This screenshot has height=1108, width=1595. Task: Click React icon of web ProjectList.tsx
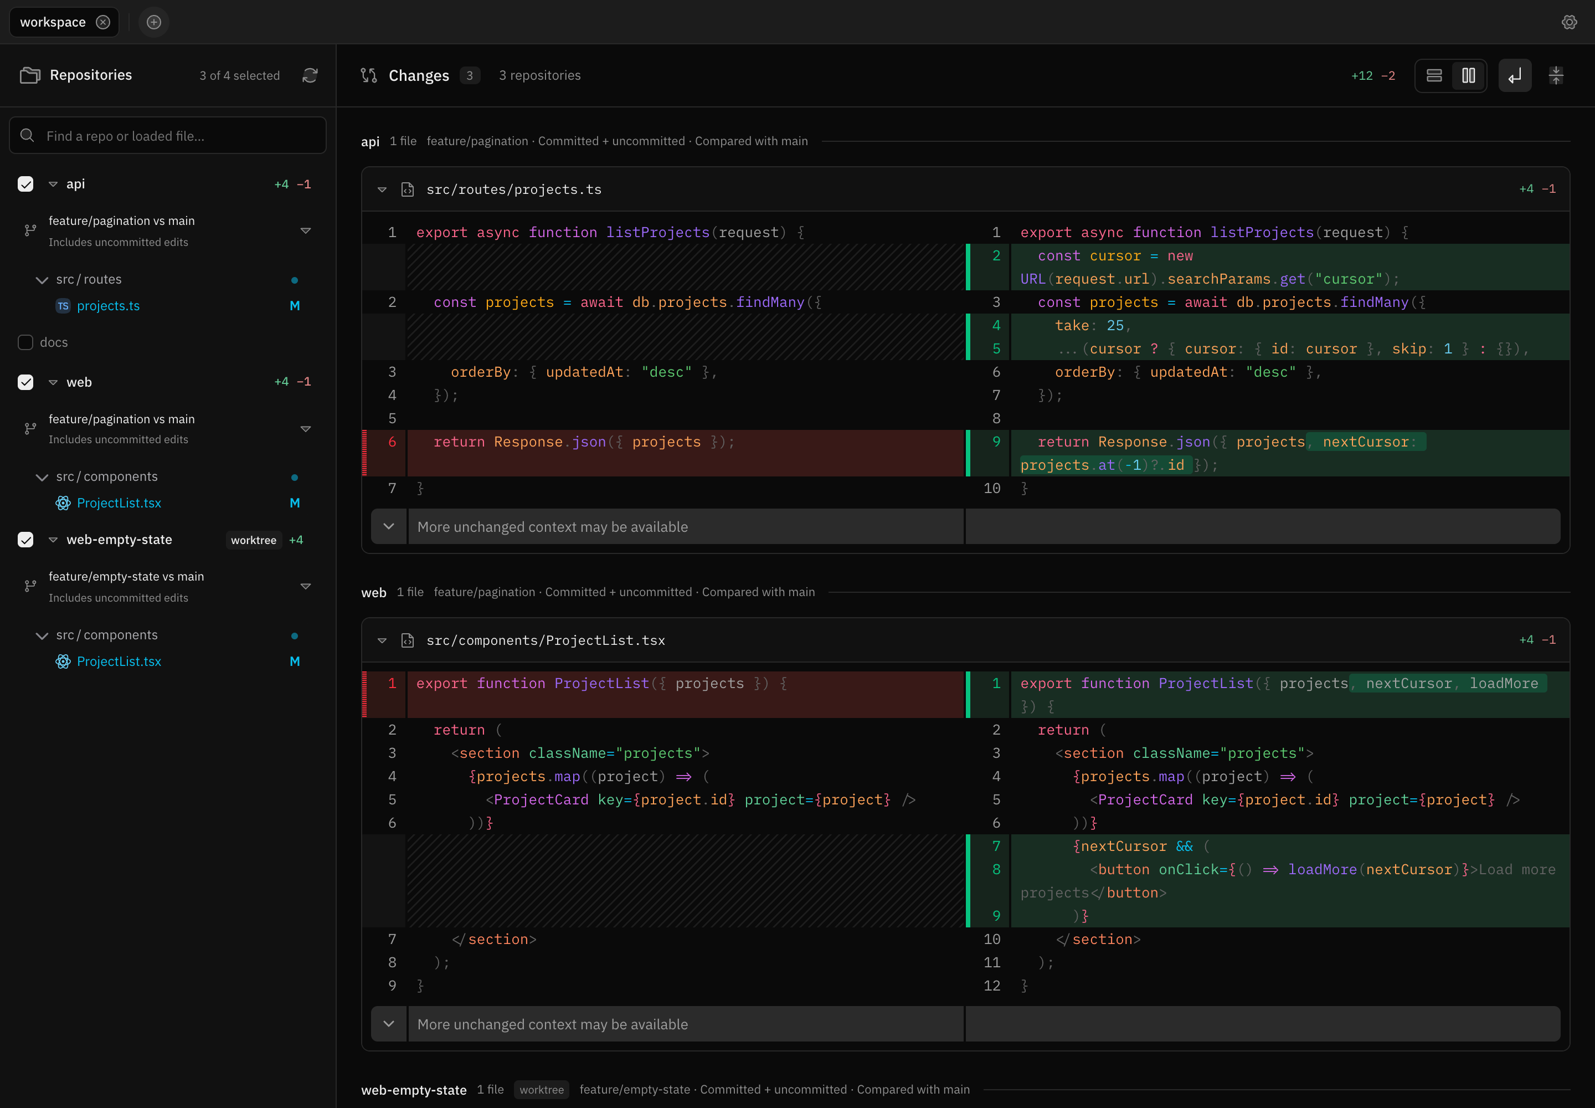pos(63,504)
